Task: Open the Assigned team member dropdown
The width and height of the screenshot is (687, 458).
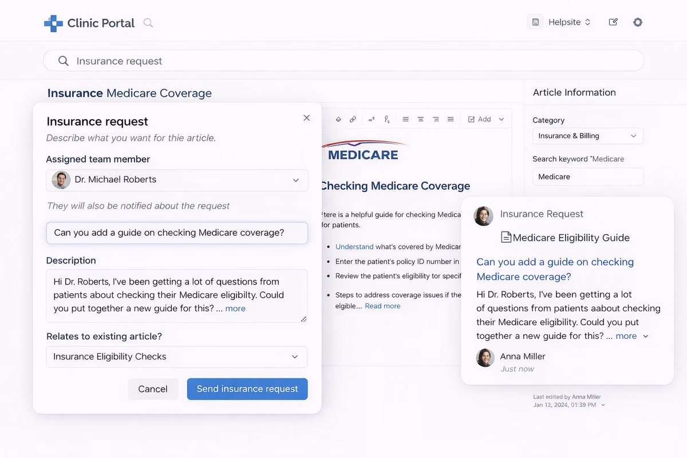Action: [177, 180]
